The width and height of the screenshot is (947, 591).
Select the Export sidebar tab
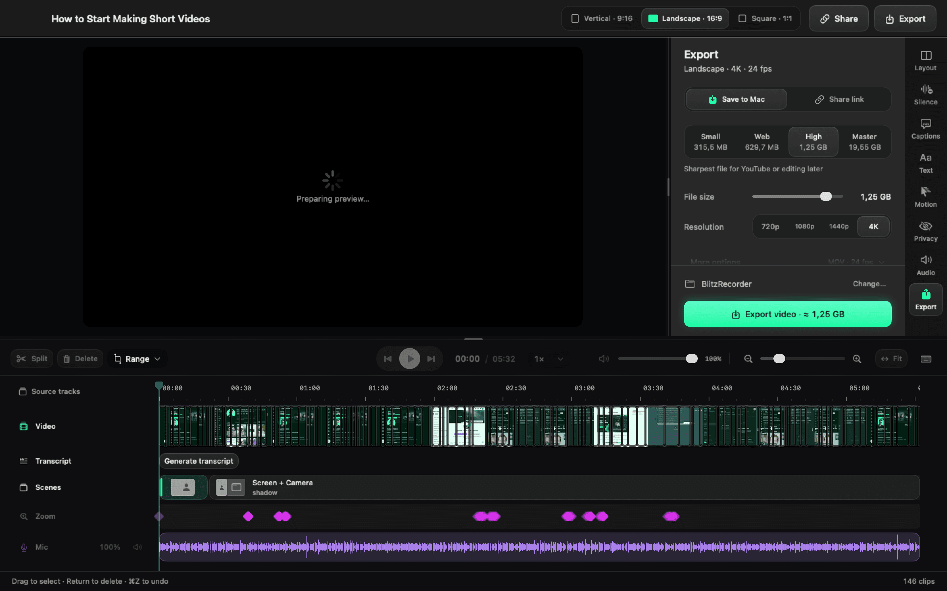tap(926, 299)
